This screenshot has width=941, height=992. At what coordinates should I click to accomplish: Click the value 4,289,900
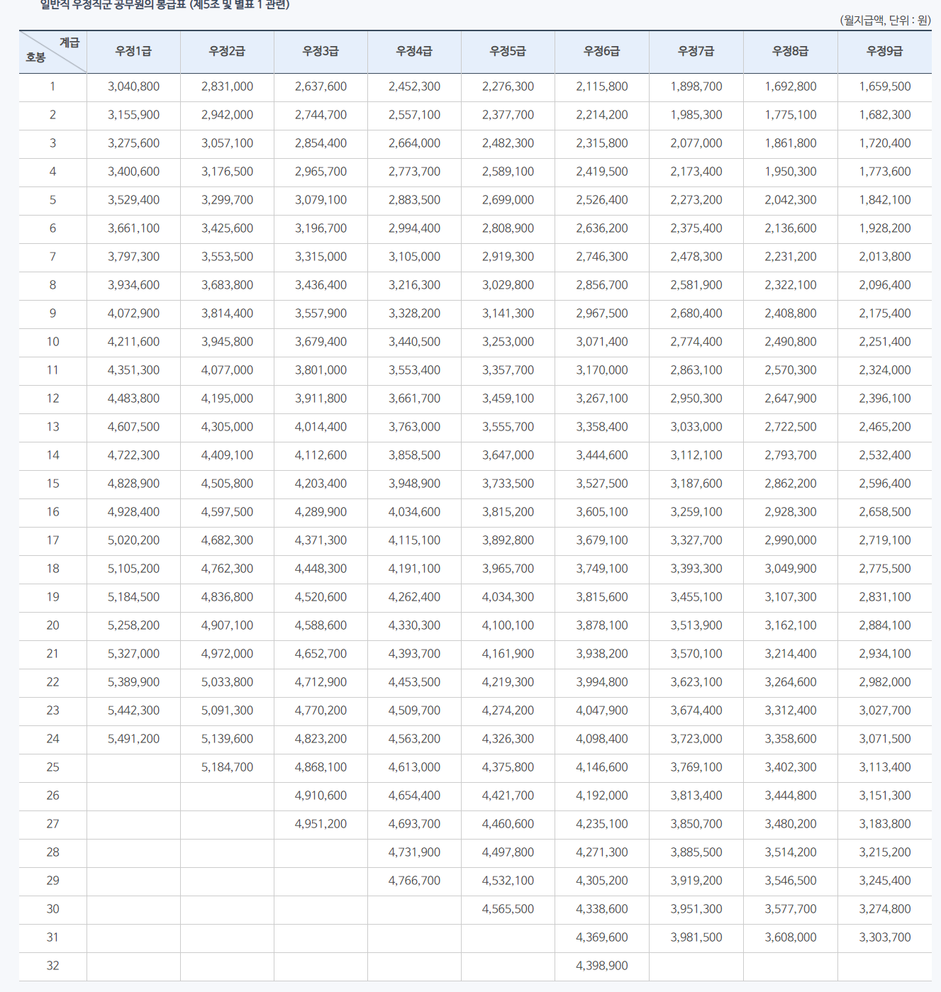(x=321, y=512)
